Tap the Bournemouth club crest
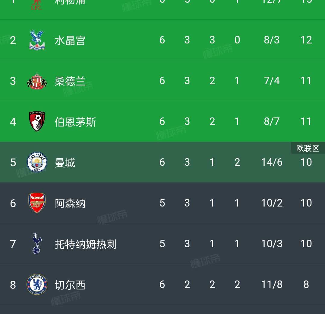 coord(37,122)
